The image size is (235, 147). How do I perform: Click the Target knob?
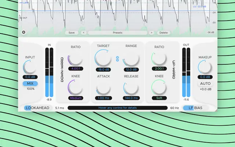[x=103, y=58]
